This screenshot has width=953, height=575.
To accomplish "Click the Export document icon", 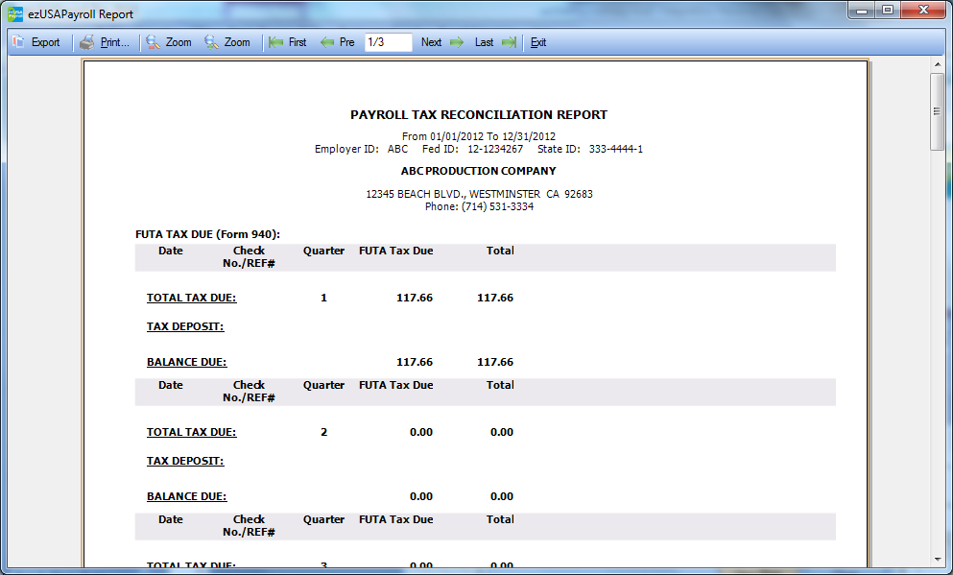I will [18, 42].
